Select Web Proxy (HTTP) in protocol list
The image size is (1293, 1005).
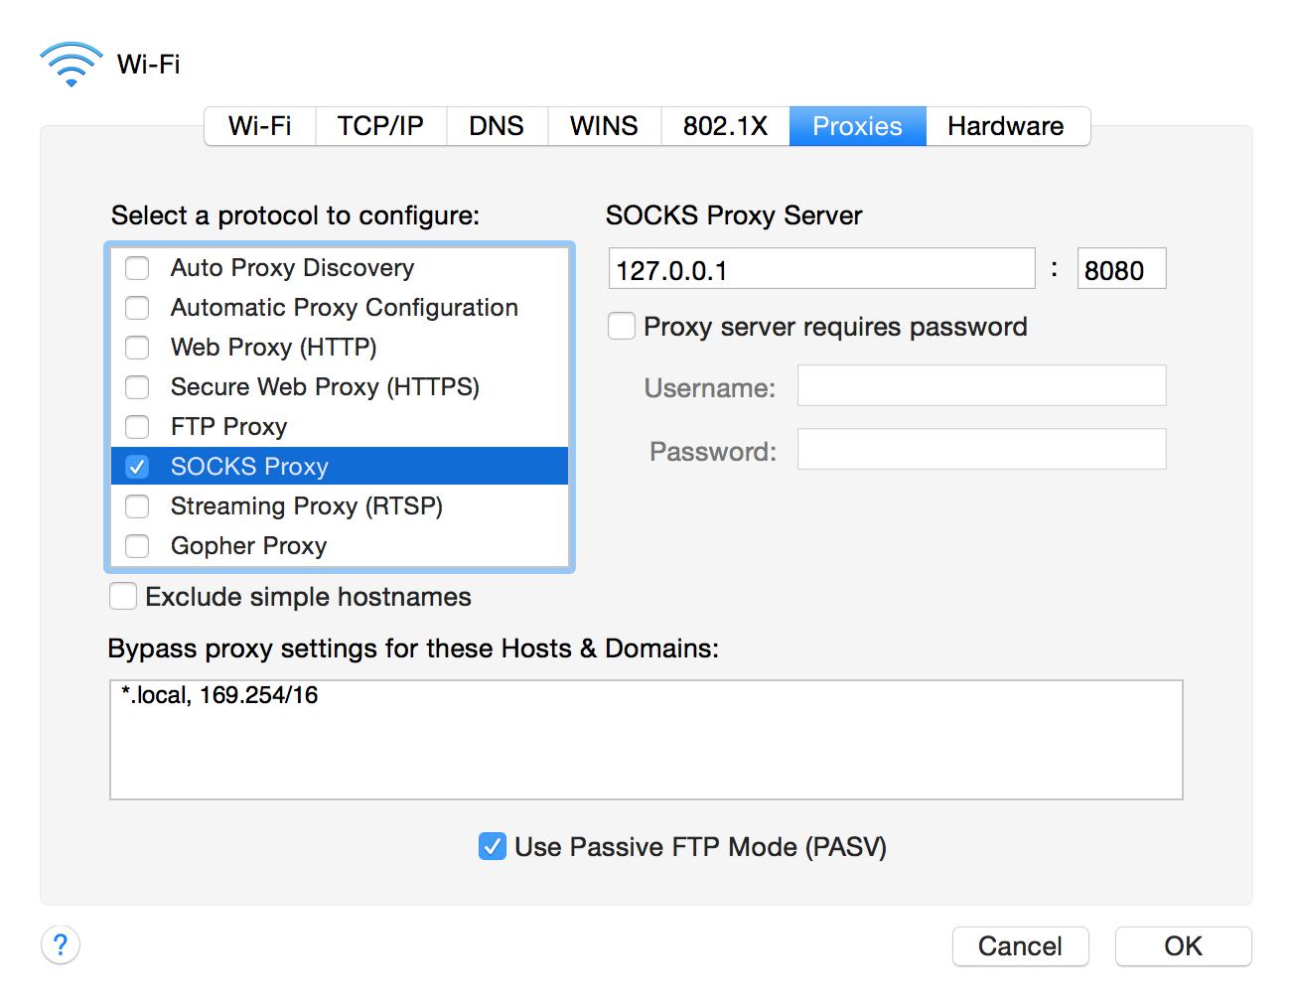point(274,348)
